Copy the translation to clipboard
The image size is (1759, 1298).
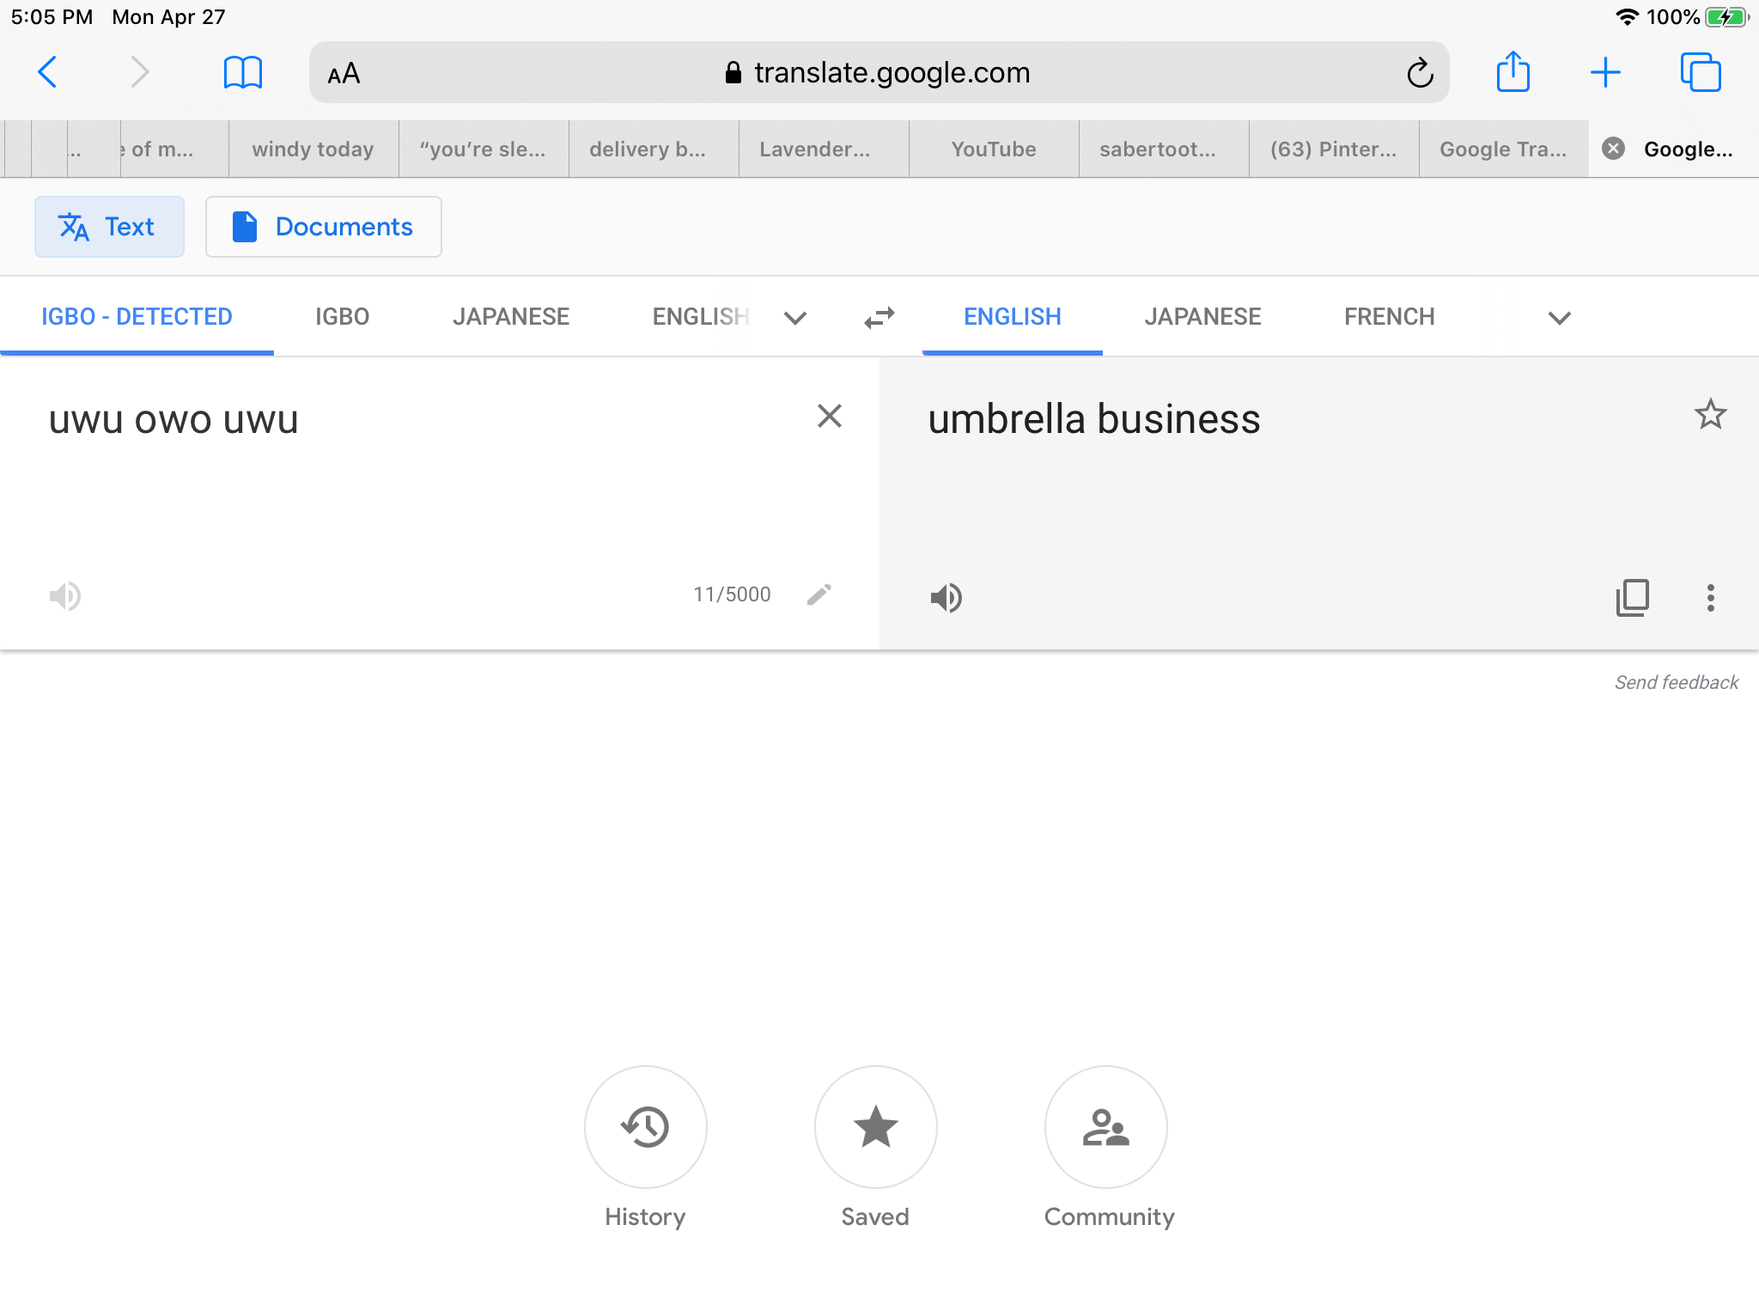(1632, 597)
